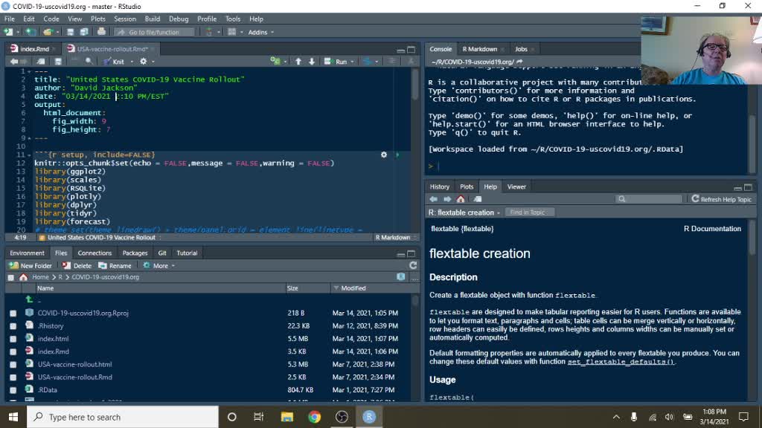
Task: Open the Addins dropdown
Action: click(260, 32)
